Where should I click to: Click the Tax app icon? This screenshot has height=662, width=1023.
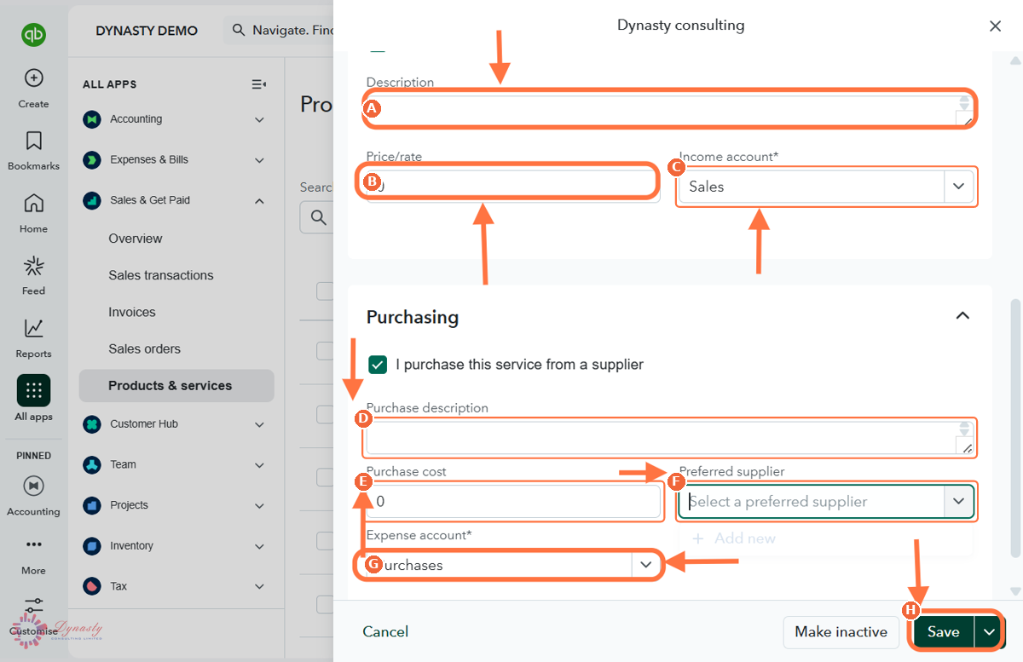92,586
